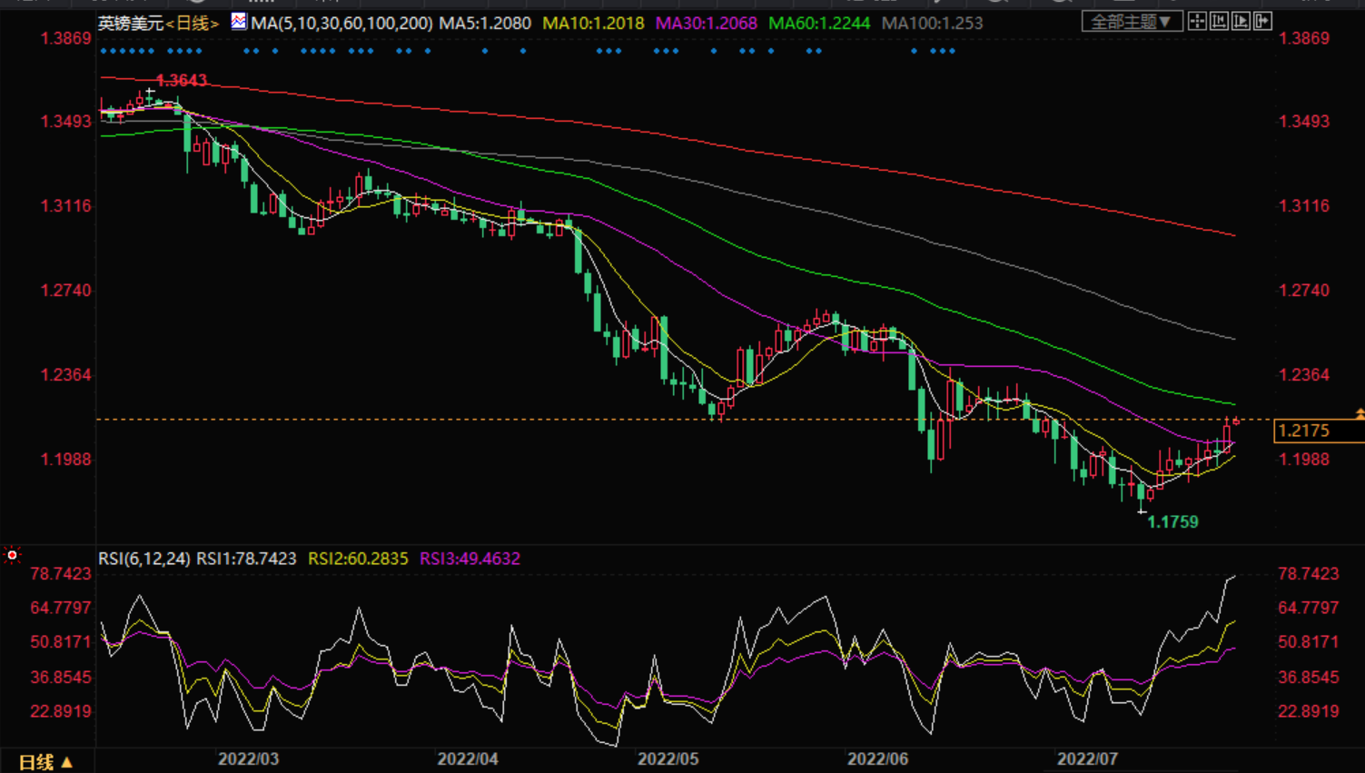Click the 1.2175 current price tag

1303,431
